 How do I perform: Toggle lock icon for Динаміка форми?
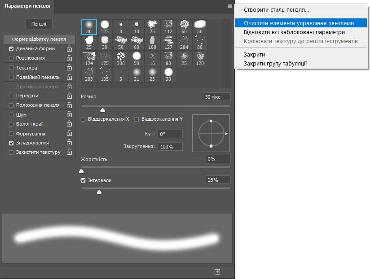pos(69,48)
